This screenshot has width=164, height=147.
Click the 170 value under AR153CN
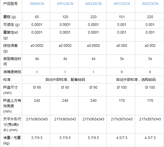coord(122,100)
